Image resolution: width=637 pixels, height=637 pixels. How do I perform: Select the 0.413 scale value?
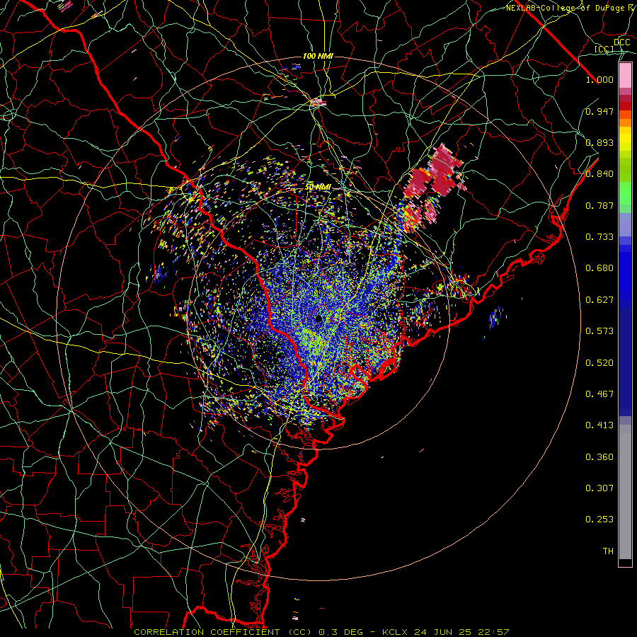[x=599, y=425]
